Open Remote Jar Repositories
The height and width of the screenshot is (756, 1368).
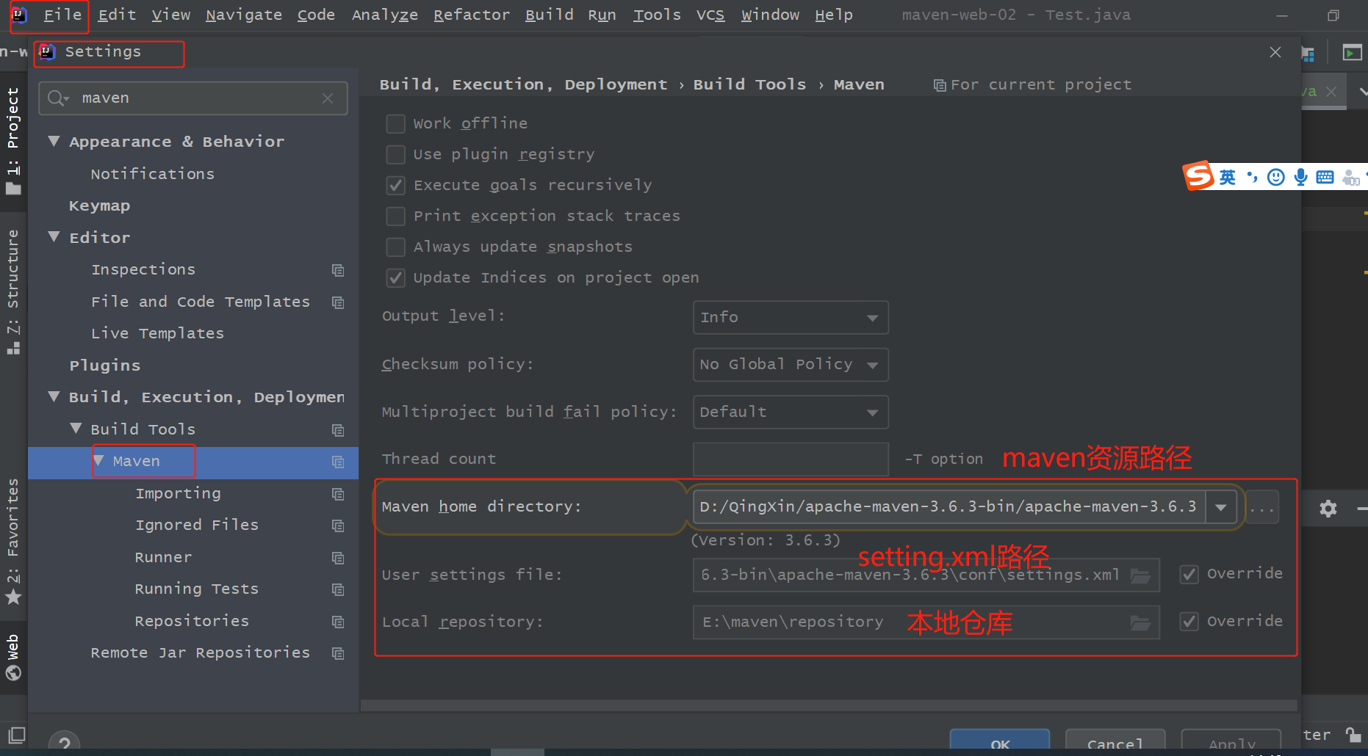coord(201,653)
